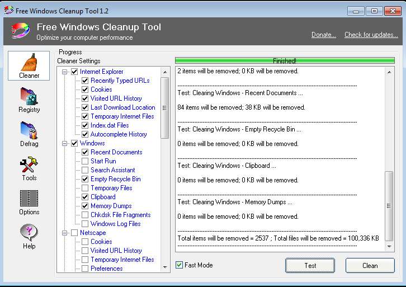Open the Help question mark icon

click(29, 232)
